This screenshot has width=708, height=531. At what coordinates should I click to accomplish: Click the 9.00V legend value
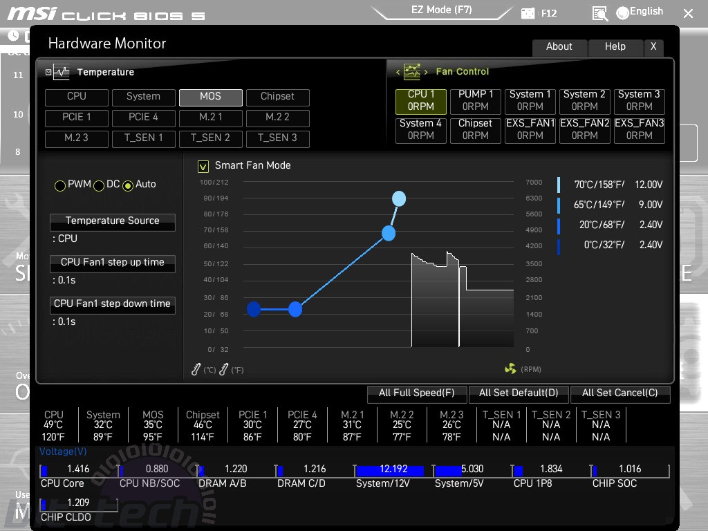(651, 205)
